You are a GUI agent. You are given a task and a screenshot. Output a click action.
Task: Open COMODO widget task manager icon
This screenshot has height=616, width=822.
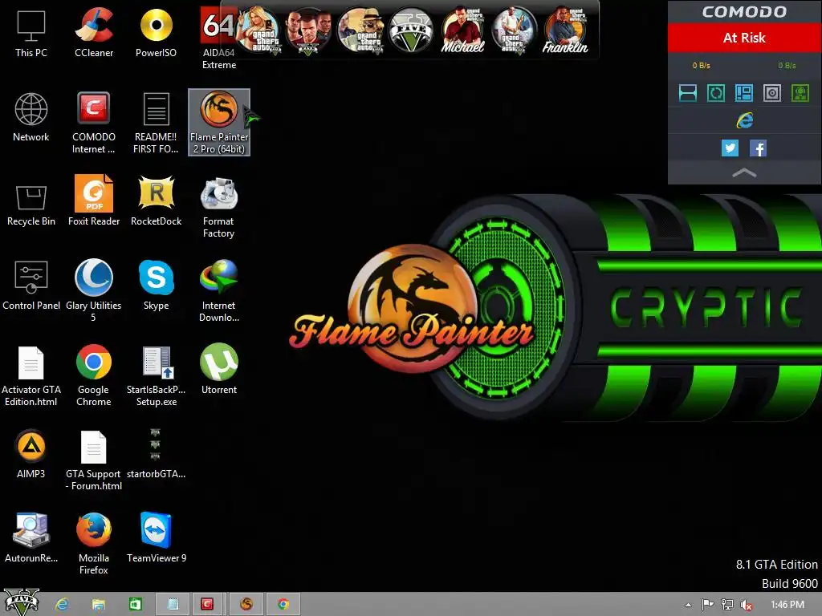pyautogui.click(x=744, y=93)
